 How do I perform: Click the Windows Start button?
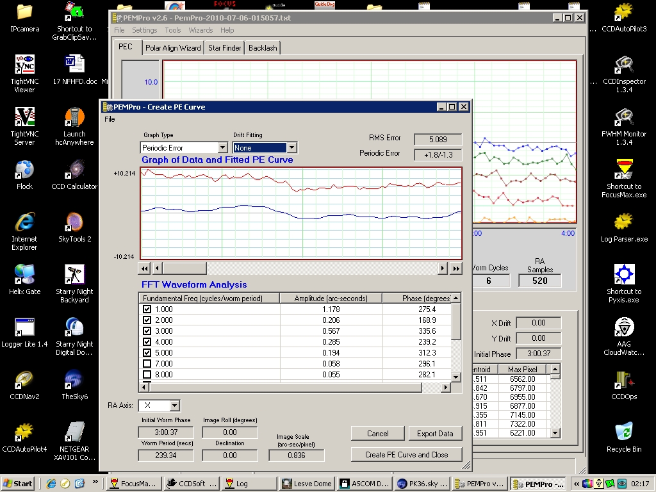pos(18,484)
